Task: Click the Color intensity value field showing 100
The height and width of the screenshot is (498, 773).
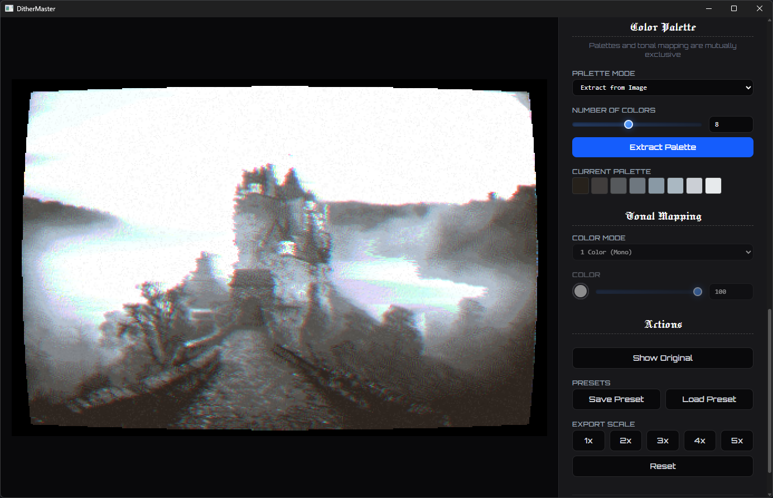Action: 731,292
